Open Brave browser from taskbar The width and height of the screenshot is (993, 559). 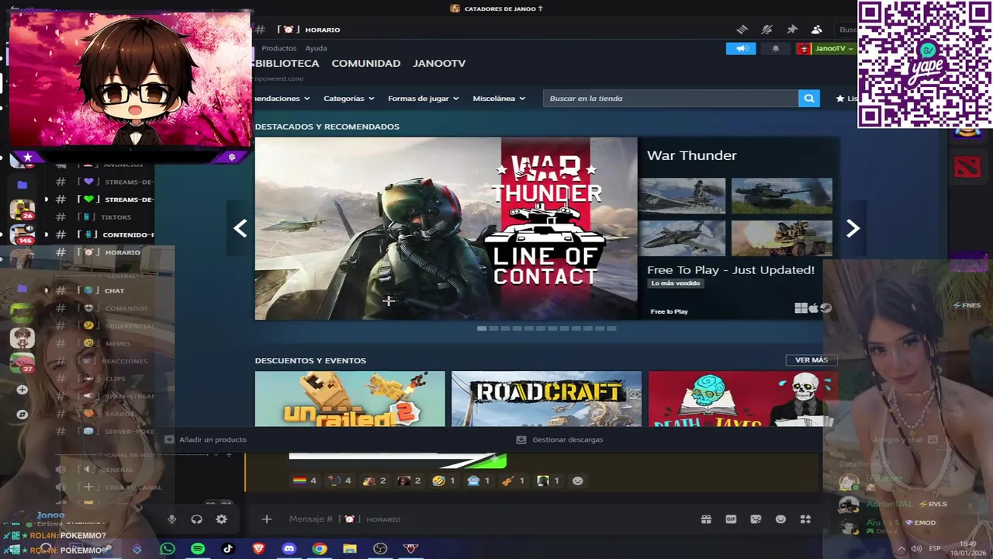coord(258,549)
